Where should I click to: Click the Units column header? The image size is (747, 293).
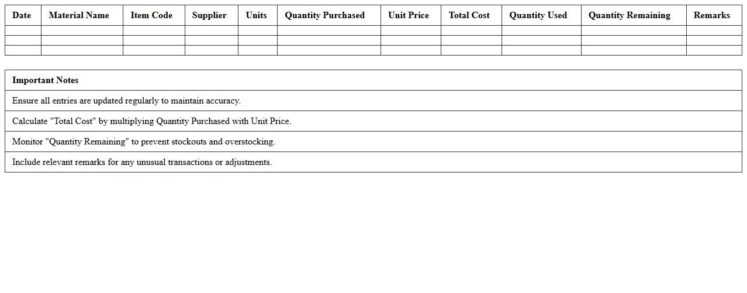pyautogui.click(x=256, y=15)
